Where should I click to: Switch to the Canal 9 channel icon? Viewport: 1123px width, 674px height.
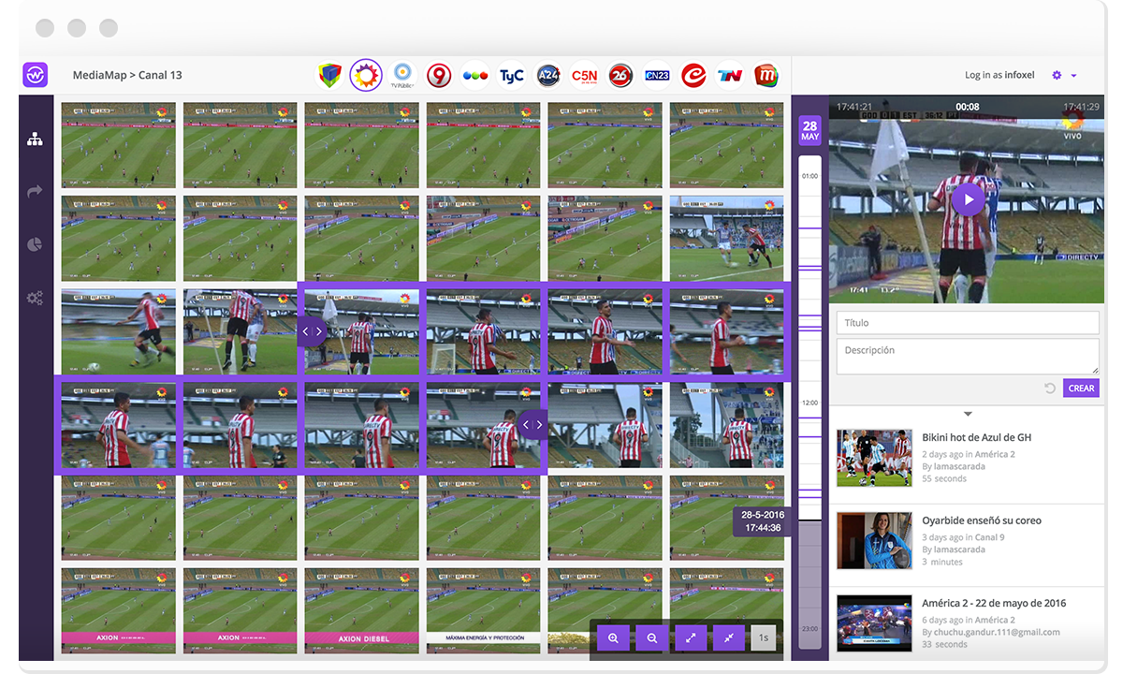point(439,75)
